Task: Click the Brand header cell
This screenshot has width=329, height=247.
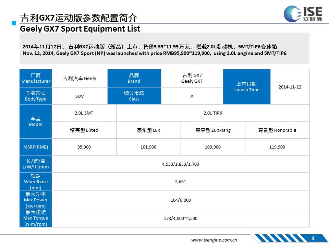Action: click(134, 78)
